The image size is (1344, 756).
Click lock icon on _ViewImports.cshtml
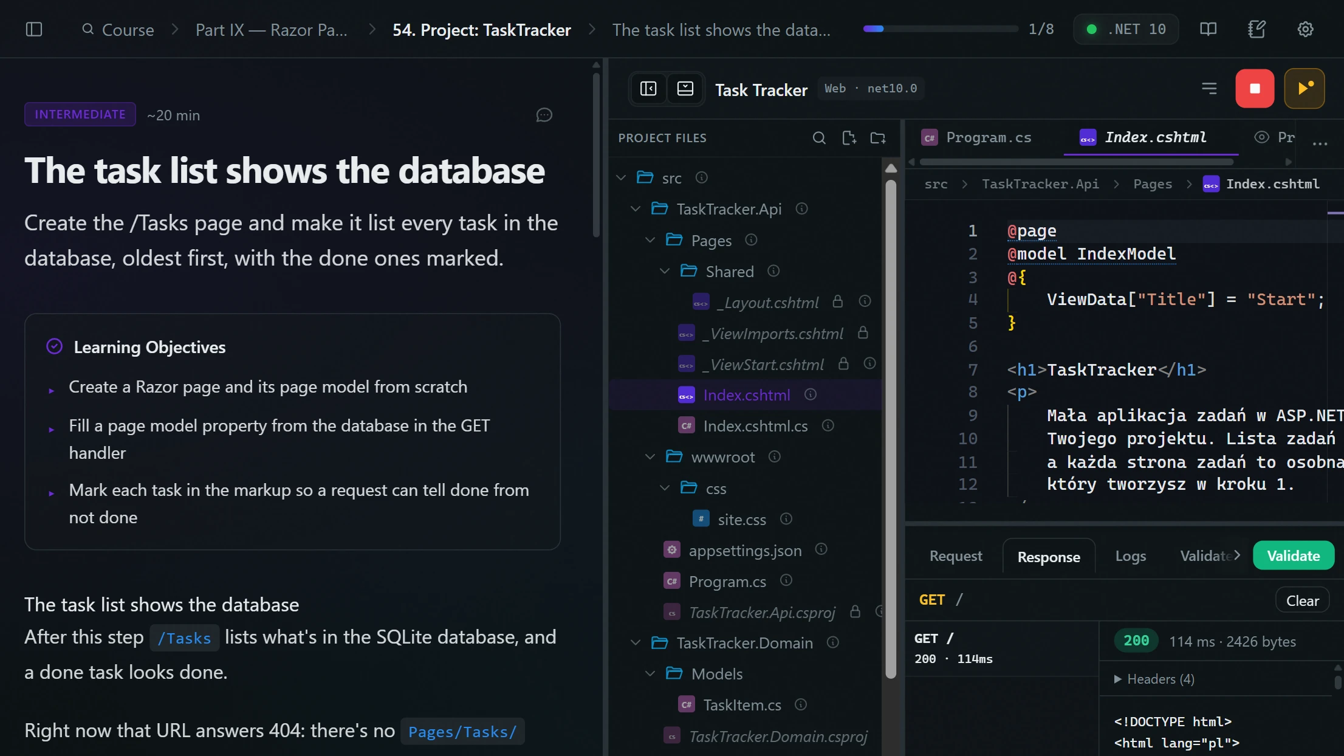(x=863, y=332)
